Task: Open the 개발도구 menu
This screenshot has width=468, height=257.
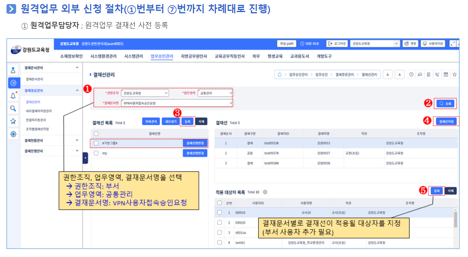Action: 324,56
